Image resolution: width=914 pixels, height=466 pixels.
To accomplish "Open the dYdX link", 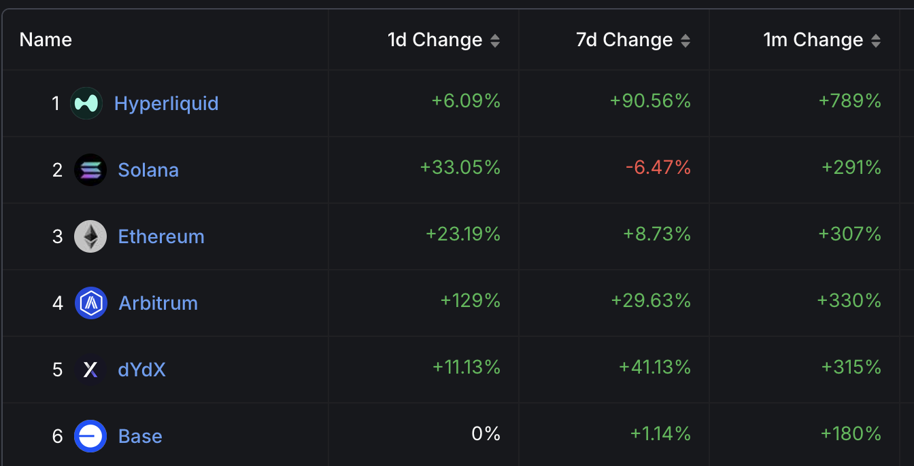I will click(141, 370).
